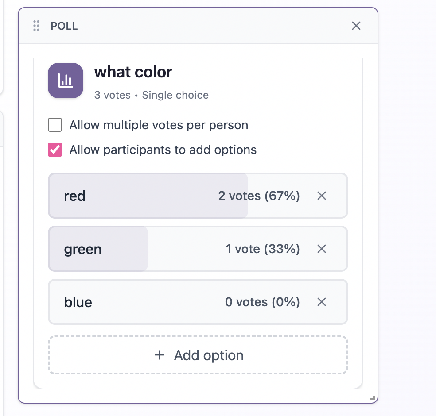Delete the green poll option
Image resolution: width=436 pixels, height=416 pixels.
(322, 249)
